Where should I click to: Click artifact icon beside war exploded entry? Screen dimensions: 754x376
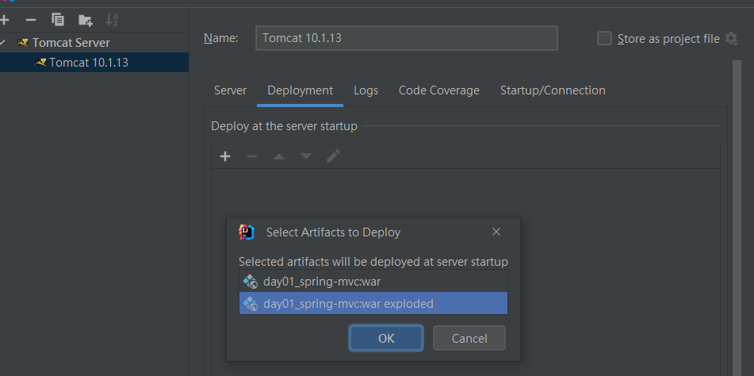point(250,303)
